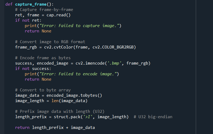
Task: Select the "Convert image to RGB format" comment
Action: [50, 42]
